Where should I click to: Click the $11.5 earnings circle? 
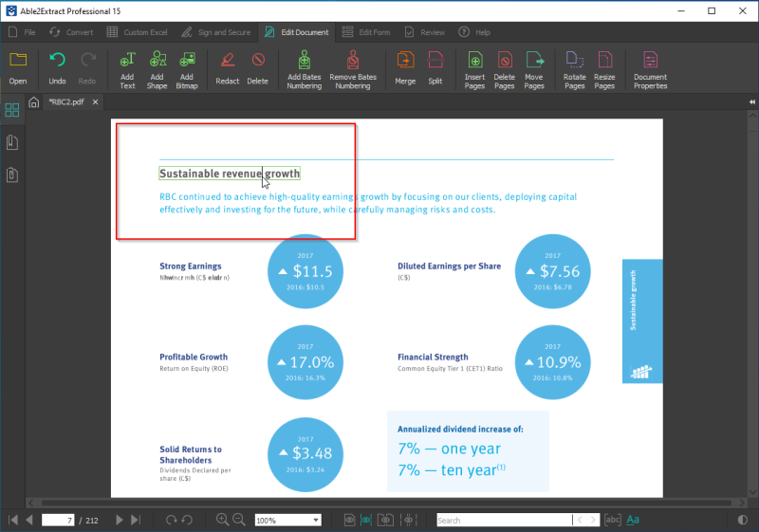pos(305,271)
